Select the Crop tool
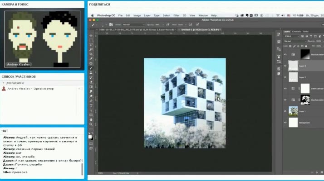 pos(91,54)
